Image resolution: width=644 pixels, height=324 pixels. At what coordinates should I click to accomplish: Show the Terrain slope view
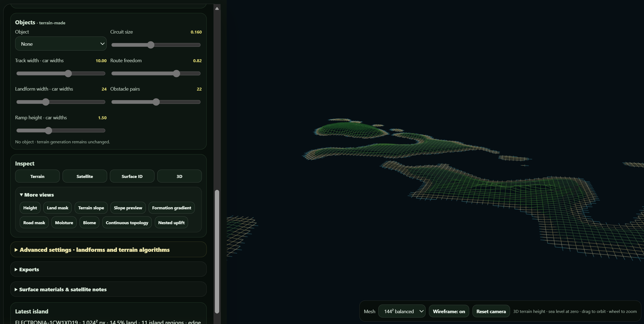[91, 208]
